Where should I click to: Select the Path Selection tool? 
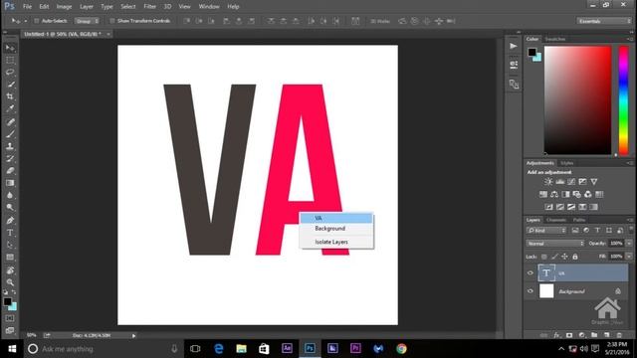pyautogui.click(x=10, y=245)
